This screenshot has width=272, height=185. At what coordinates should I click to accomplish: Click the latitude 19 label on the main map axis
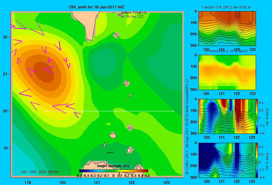click(5, 148)
